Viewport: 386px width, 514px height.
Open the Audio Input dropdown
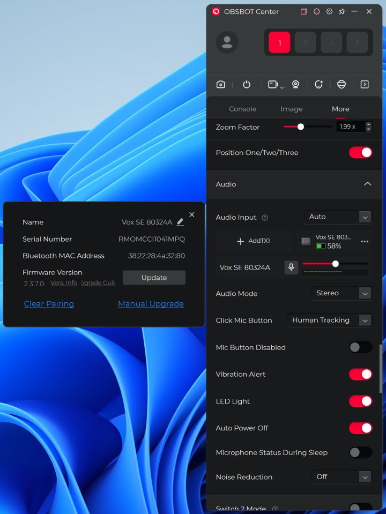(x=338, y=217)
